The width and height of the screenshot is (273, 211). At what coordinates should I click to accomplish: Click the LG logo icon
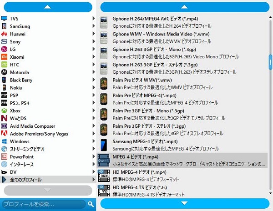(x=4, y=49)
